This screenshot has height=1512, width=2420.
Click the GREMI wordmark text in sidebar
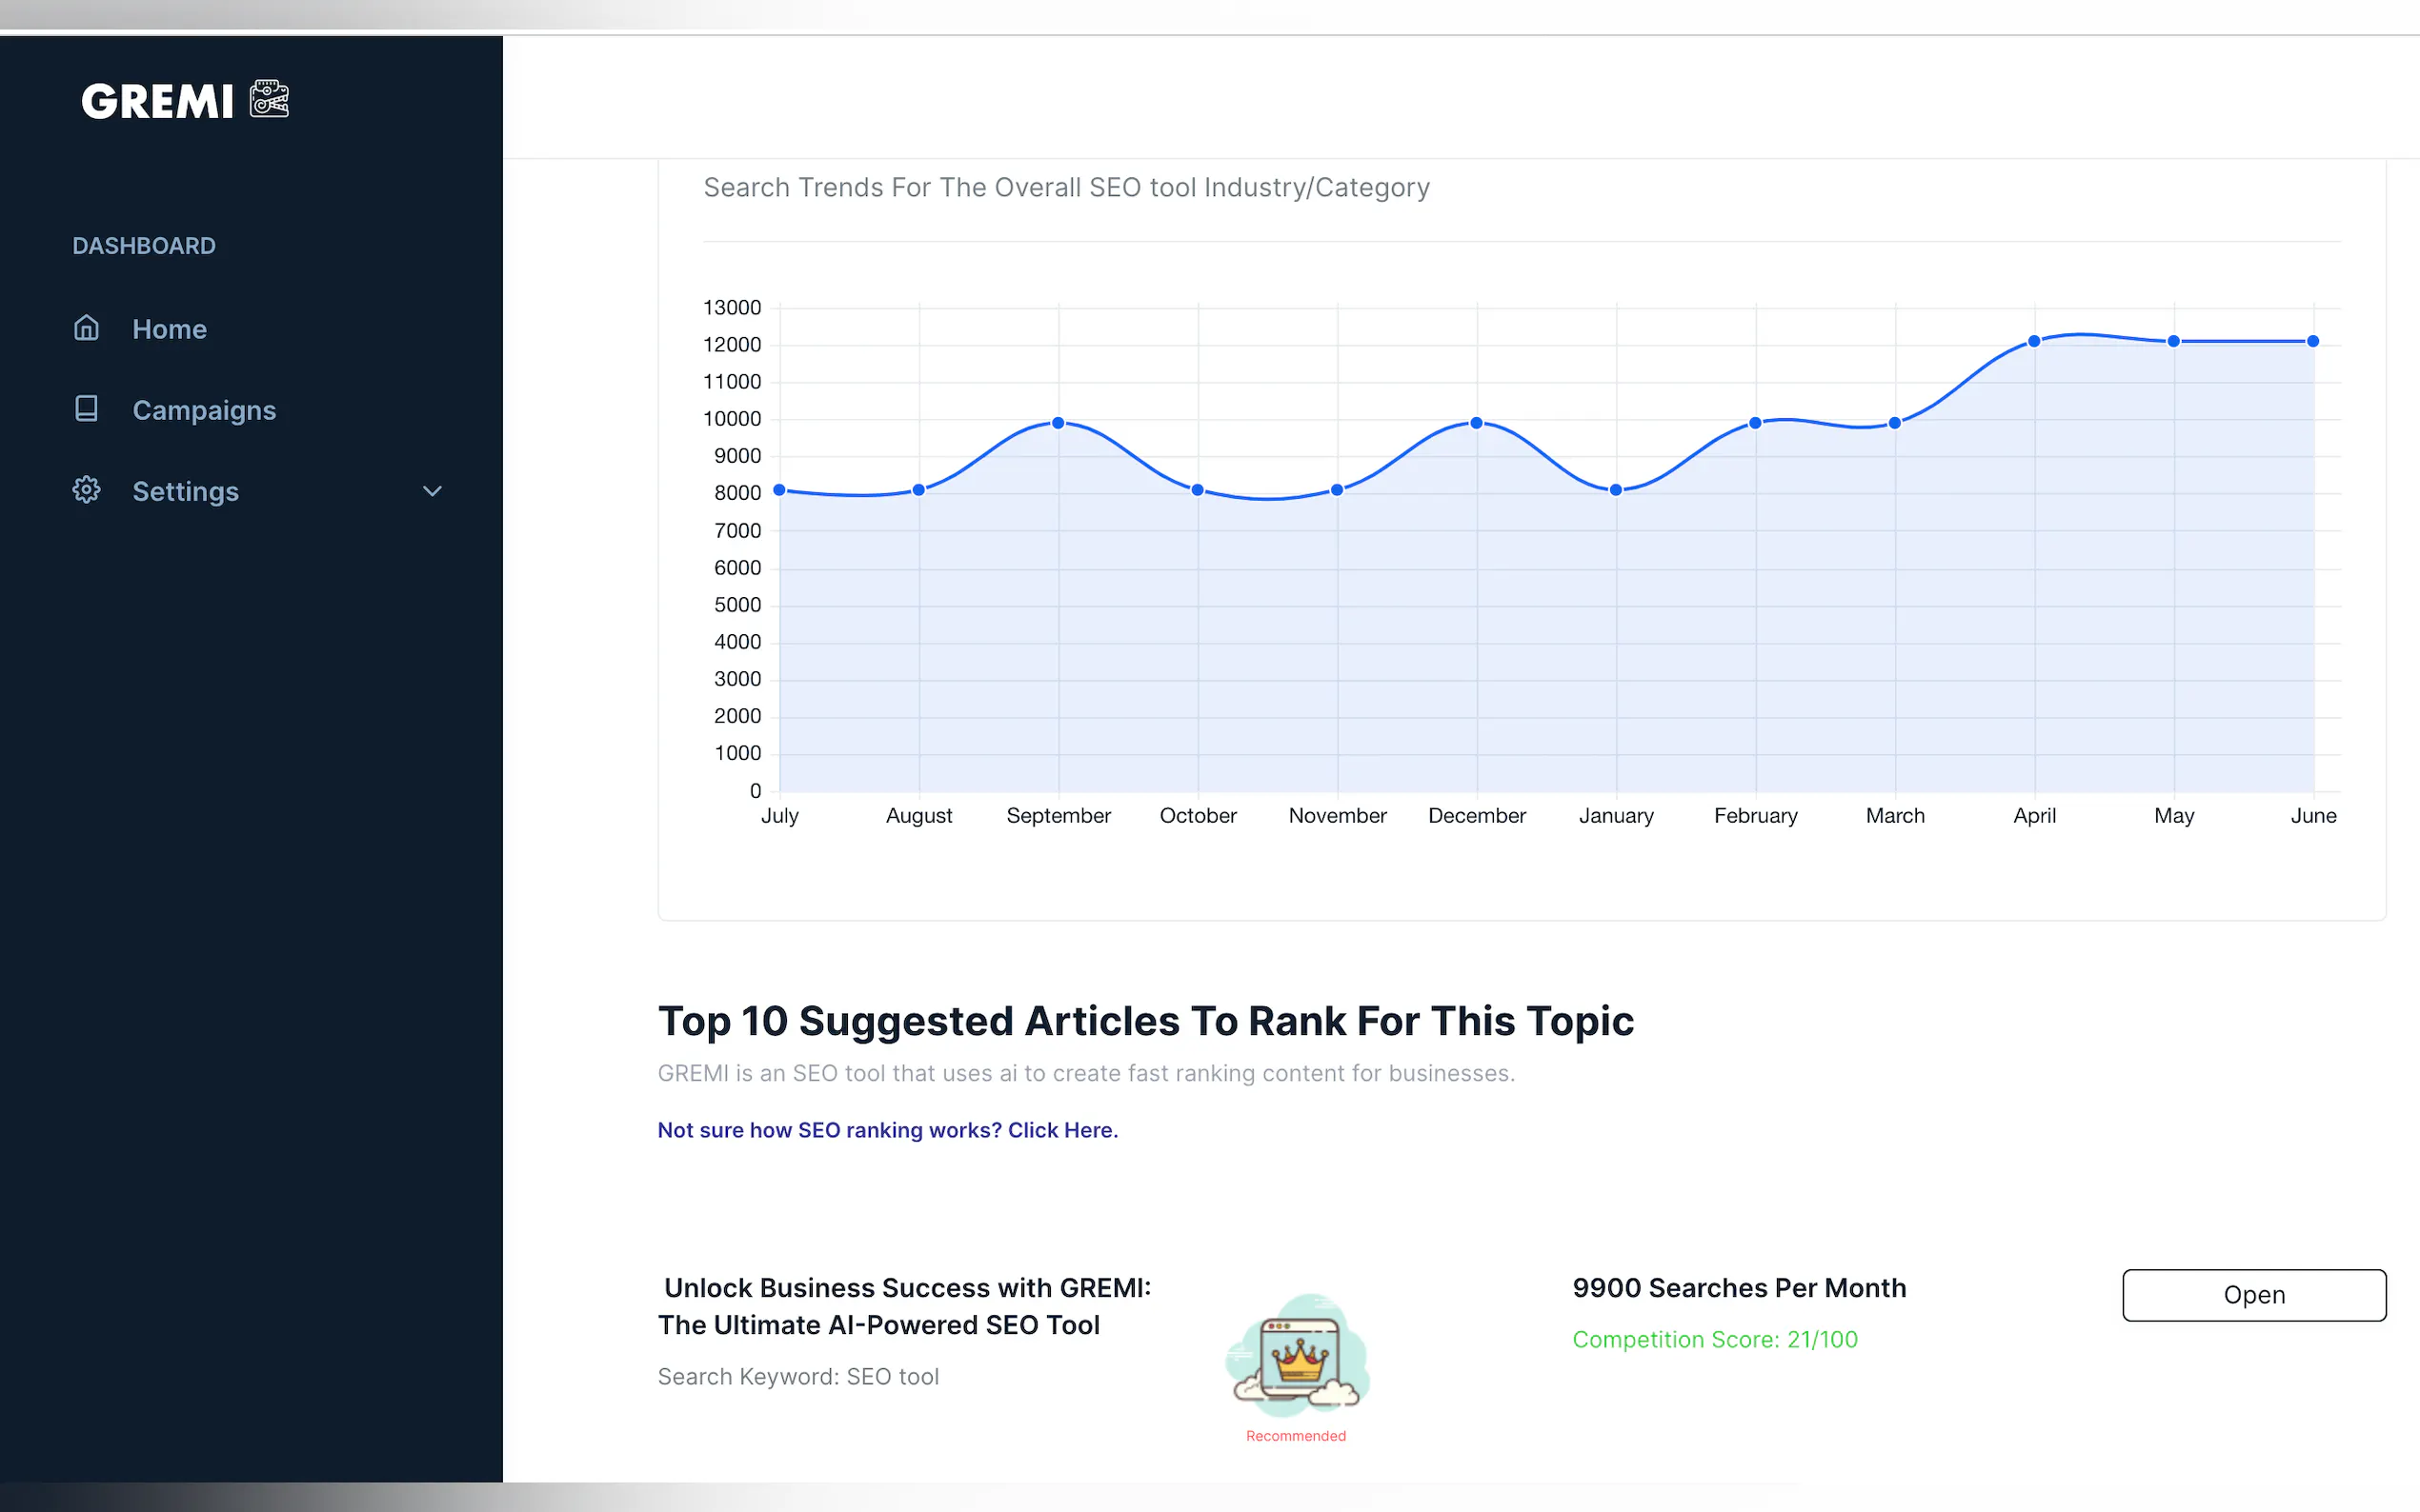click(157, 101)
